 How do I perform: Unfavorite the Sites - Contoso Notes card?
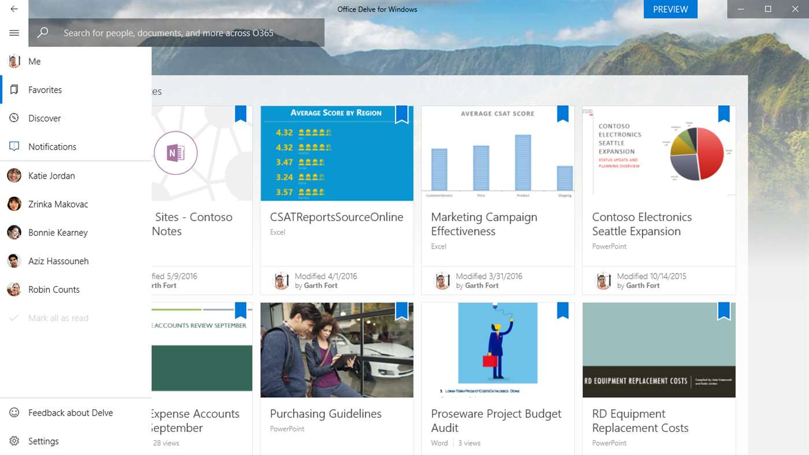(x=241, y=114)
